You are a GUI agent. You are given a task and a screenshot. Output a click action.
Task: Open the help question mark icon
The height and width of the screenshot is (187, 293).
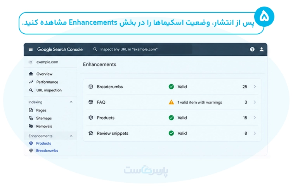pos(252,49)
